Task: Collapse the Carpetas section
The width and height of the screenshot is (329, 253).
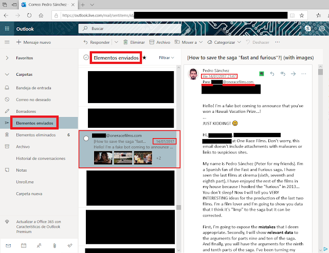Action: (7, 74)
